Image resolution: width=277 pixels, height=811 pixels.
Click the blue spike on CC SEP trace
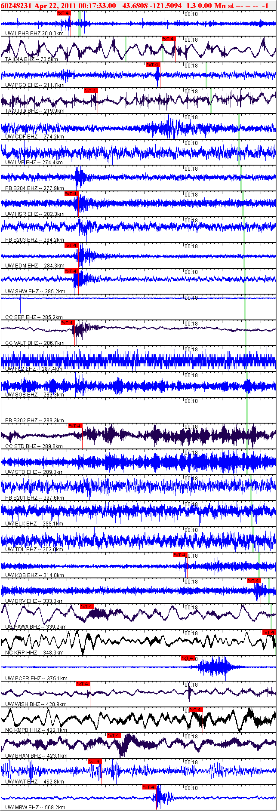click(20, 306)
